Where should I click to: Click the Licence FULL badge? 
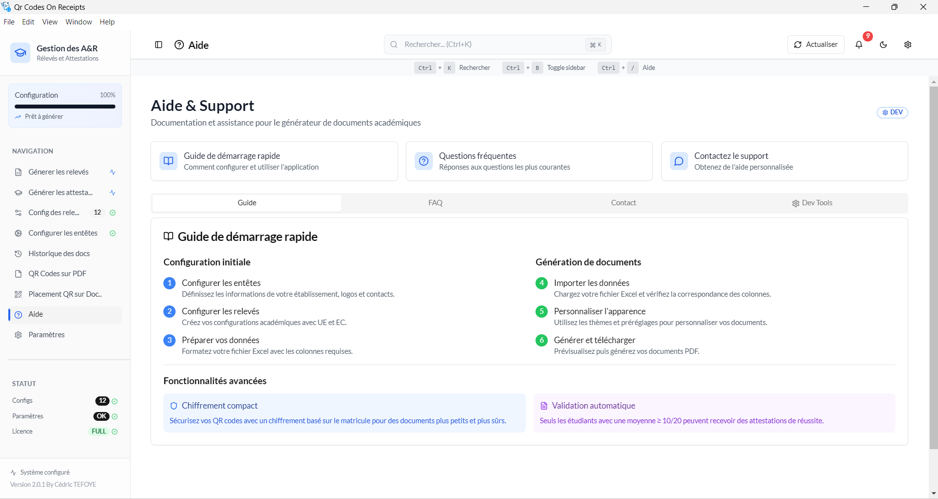[x=99, y=432]
